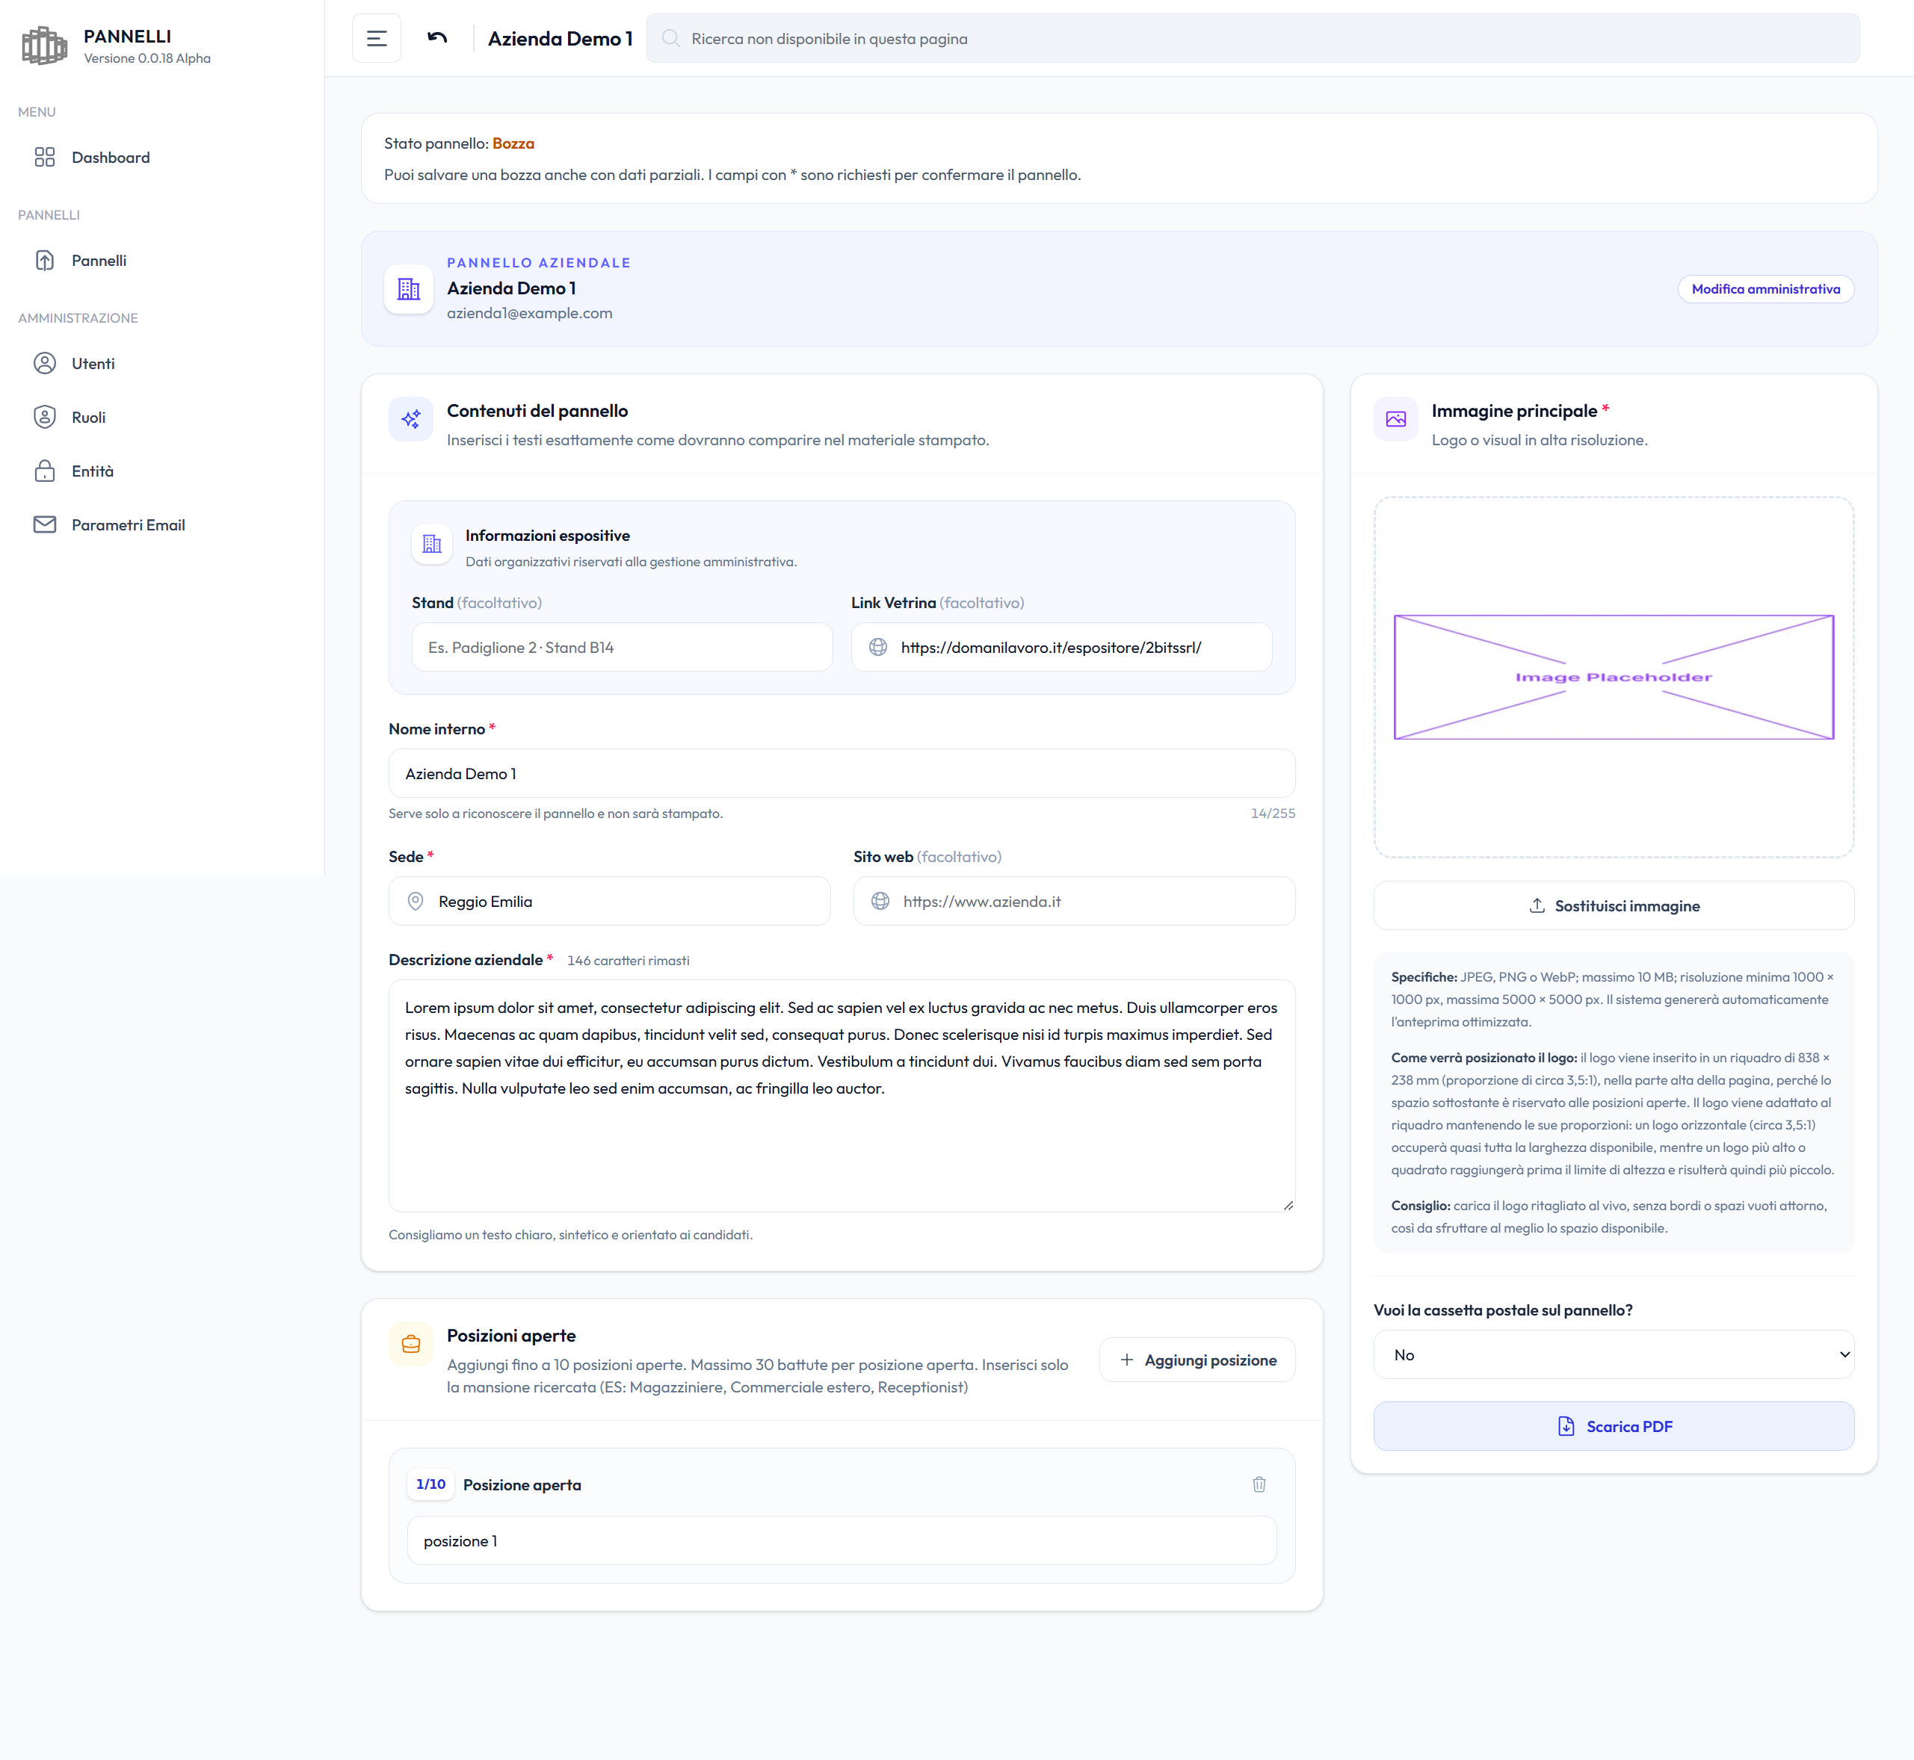The image size is (1914, 1760).
Task: Click the Pannelli sidebar icon
Action: [45, 260]
